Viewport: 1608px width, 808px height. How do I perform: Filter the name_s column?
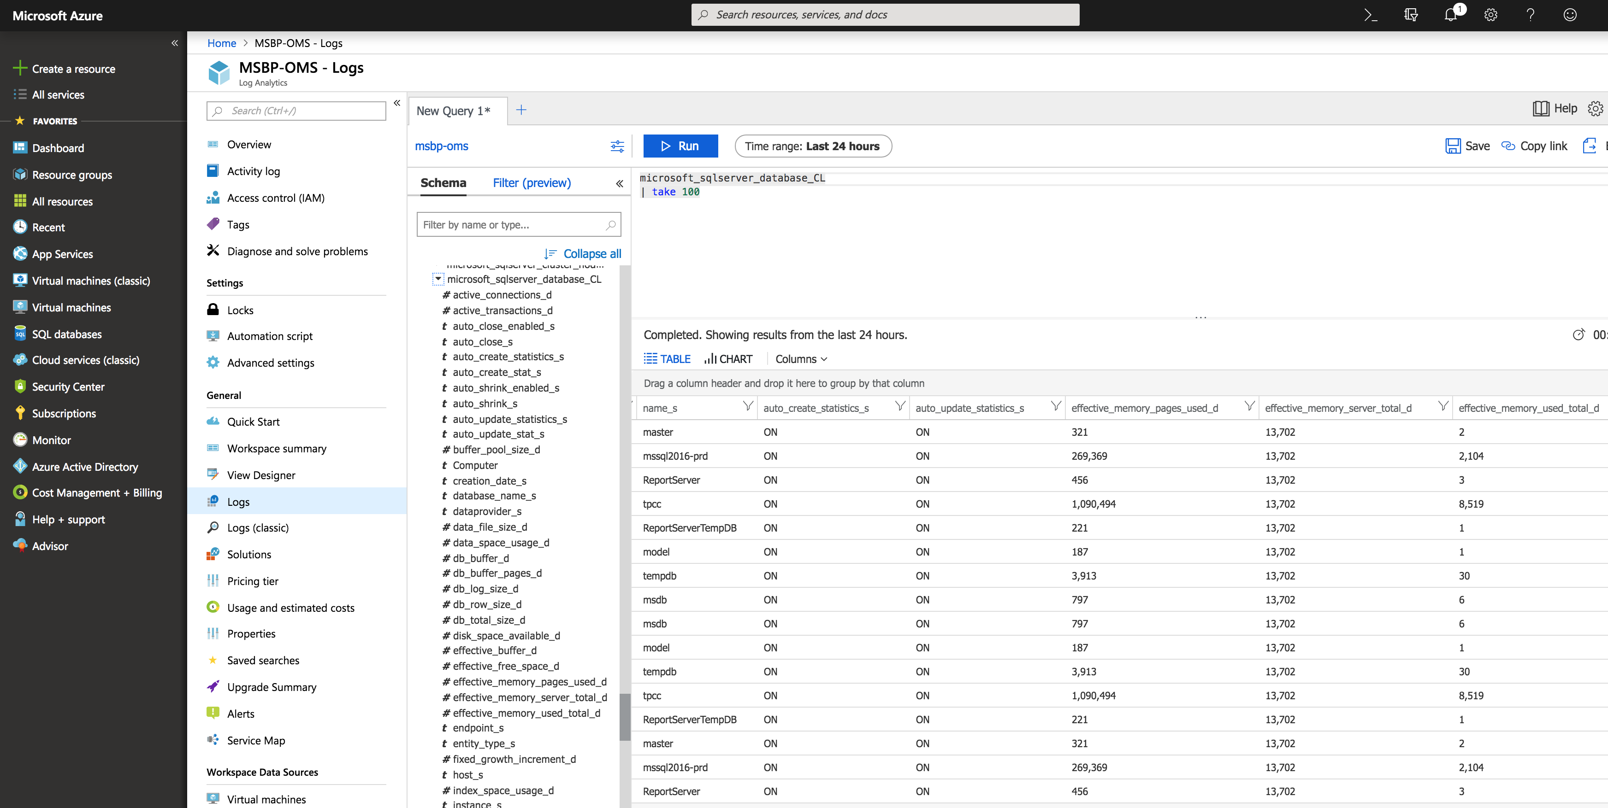tap(747, 407)
